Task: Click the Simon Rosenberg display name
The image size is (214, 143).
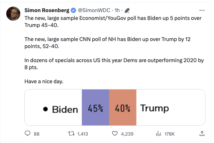Action: point(47,11)
